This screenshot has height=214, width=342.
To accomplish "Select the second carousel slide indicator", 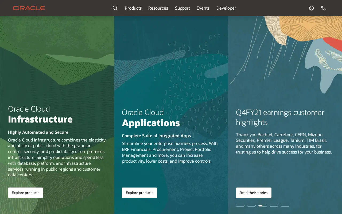I will tap(251, 206).
